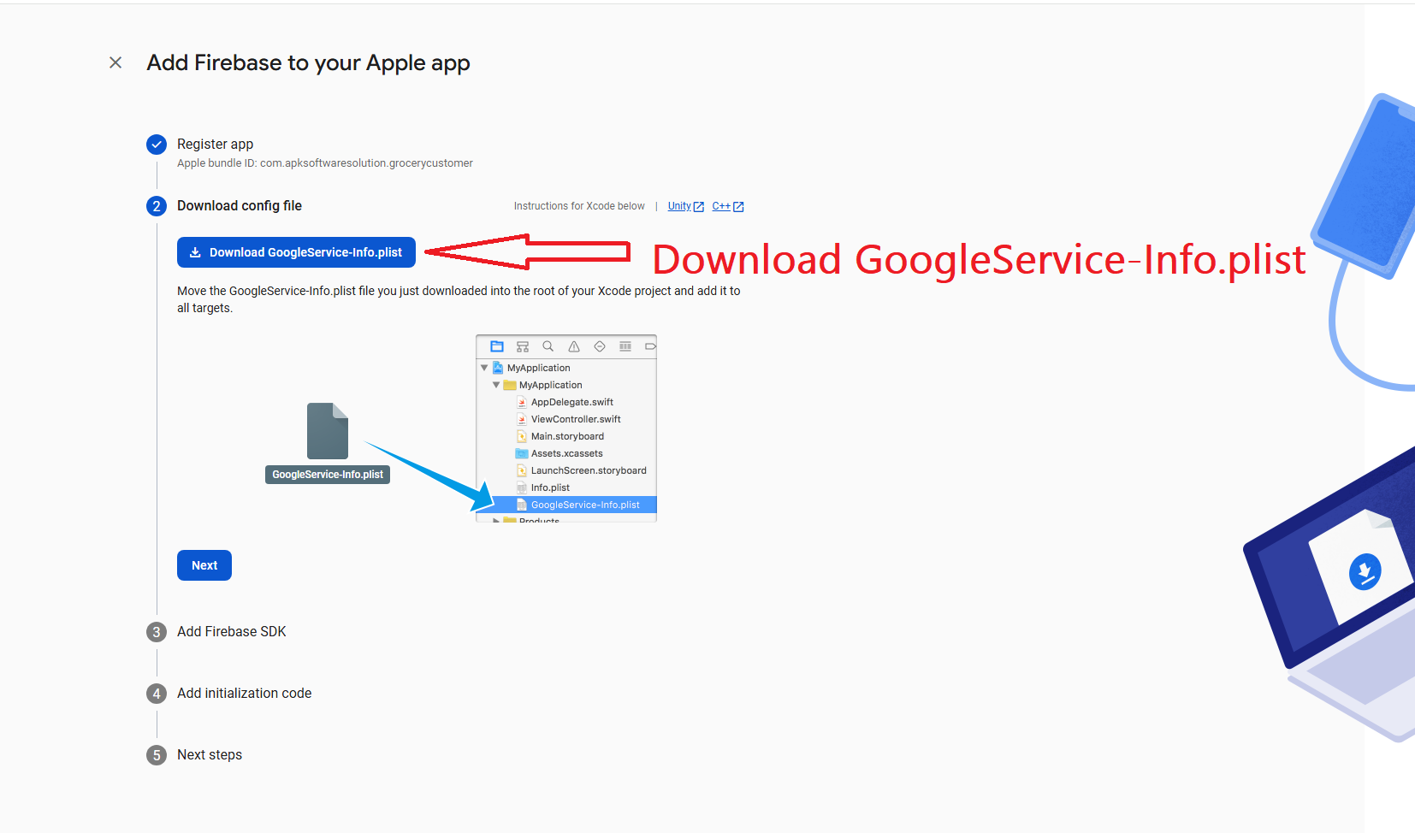Select the project navigator folder icon

[497, 346]
